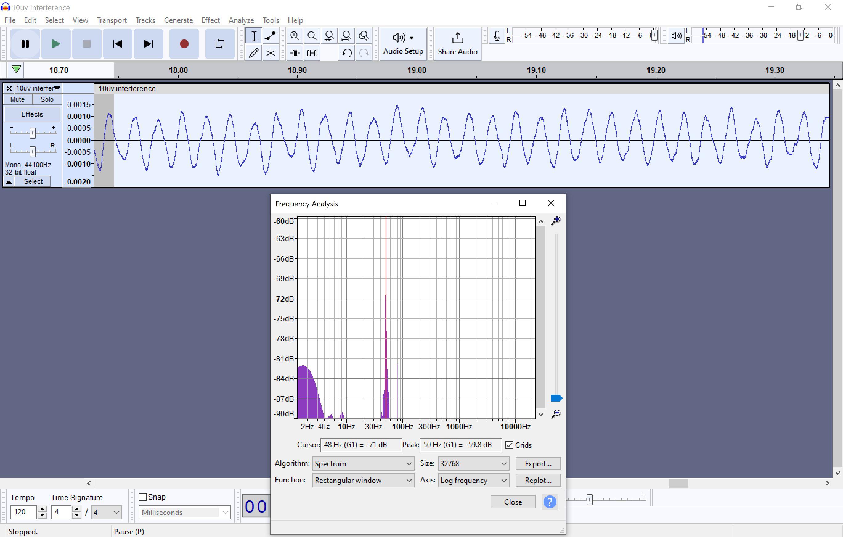Toggle the track Mute button
The width and height of the screenshot is (843, 537).
[x=18, y=100]
